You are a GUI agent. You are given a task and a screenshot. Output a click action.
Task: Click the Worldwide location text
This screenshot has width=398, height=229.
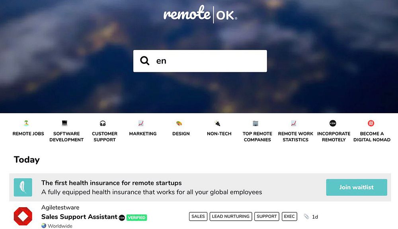60,226
